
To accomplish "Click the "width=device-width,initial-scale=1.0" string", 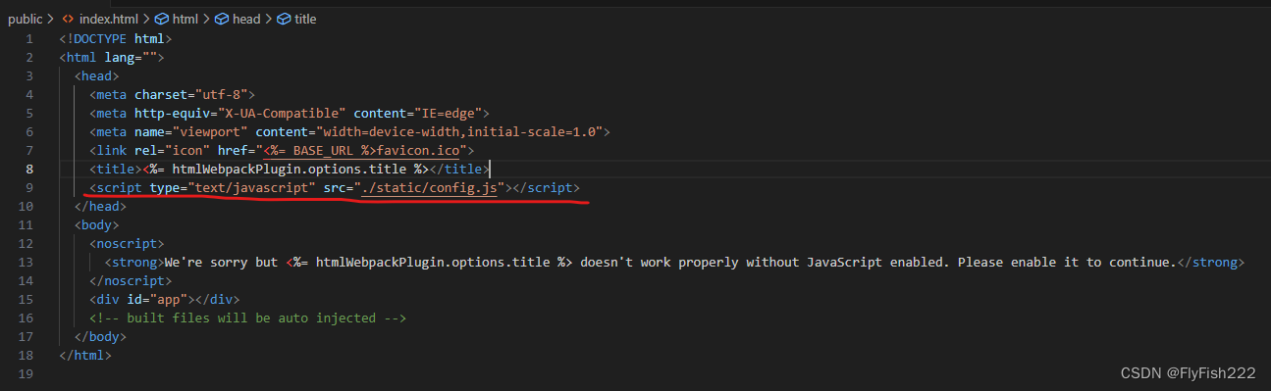I will click(460, 131).
